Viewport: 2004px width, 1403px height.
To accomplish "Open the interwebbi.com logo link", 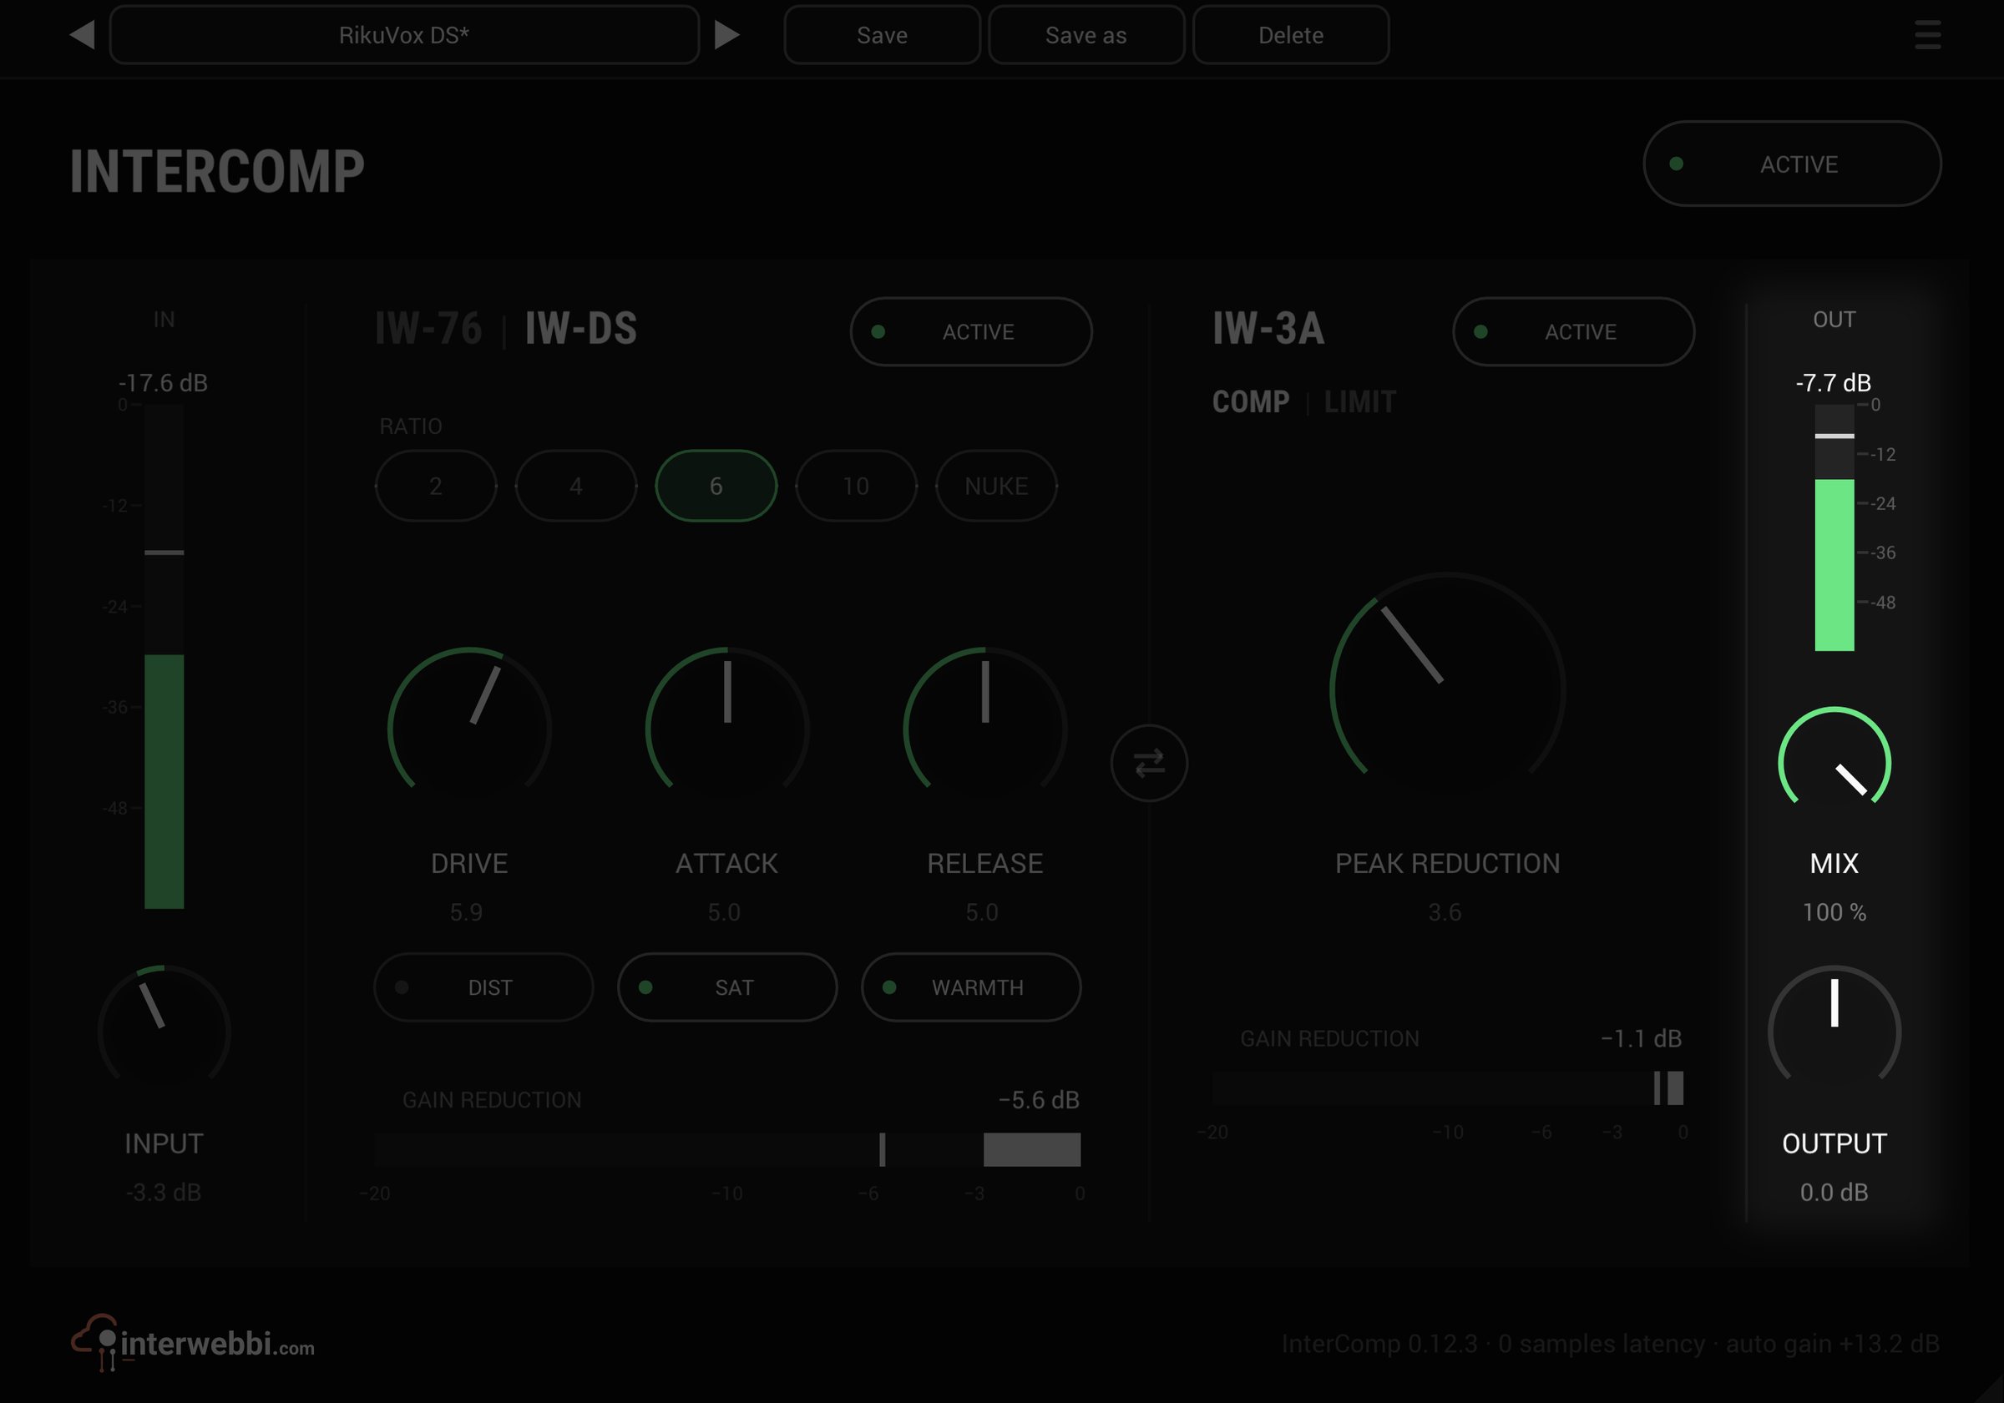I will click(x=193, y=1343).
